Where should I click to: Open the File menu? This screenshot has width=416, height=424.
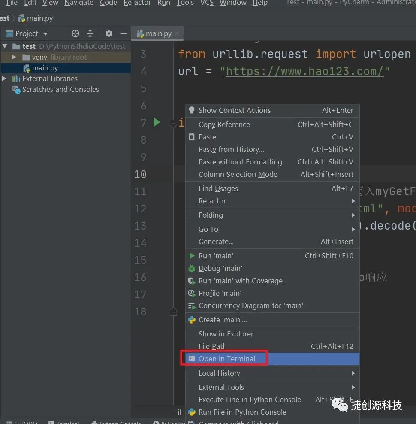pos(12,3)
